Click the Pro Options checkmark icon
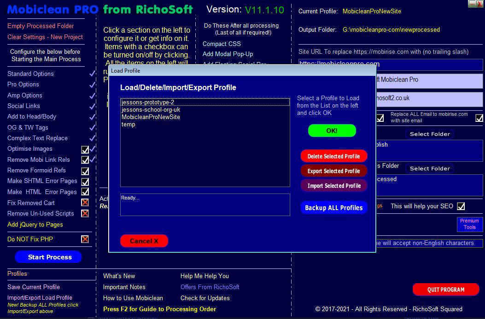Image resolution: width=485 pixels, height=319 pixels. (x=92, y=84)
